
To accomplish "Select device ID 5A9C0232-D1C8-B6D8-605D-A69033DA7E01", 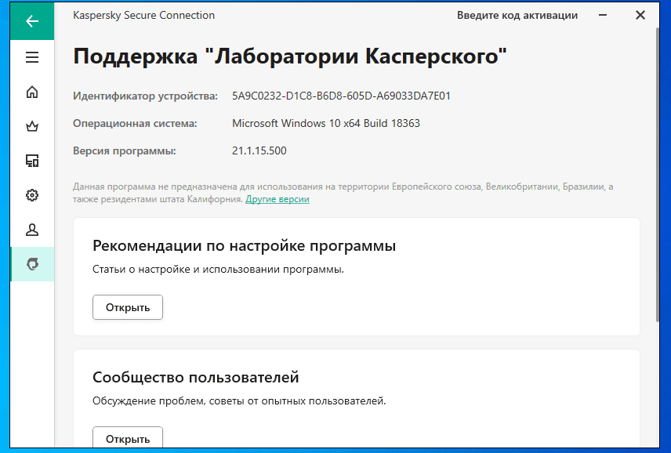I will pyautogui.click(x=341, y=96).
